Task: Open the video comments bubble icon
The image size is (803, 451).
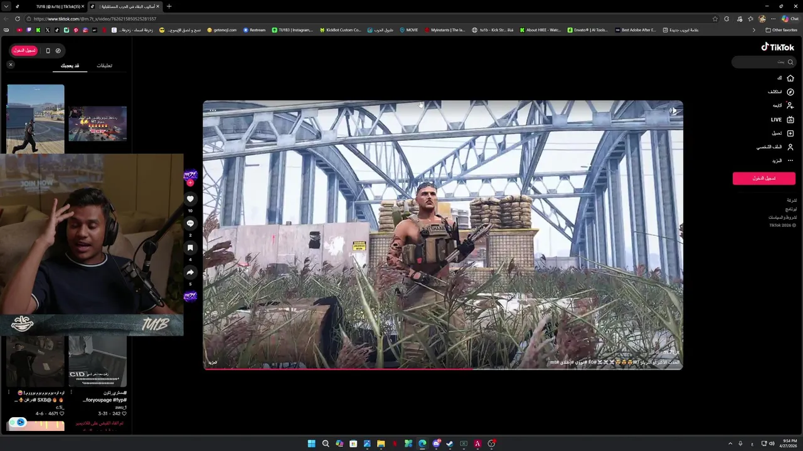Action: [190, 224]
